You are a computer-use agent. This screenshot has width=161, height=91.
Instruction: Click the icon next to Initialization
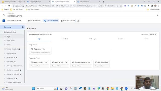pyautogui.click(x=16, y=79)
